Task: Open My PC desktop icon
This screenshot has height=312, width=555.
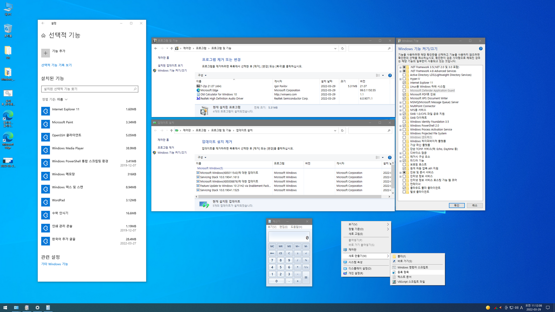Action: [x=8, y=9]
